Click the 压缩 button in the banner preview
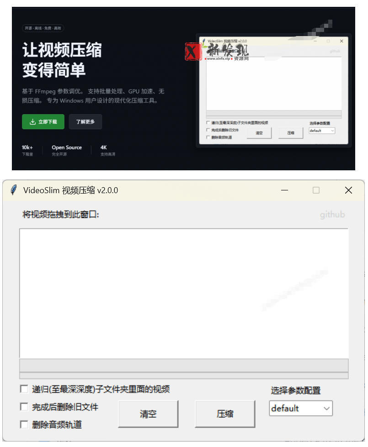Screen dimensions: 368x447 291,133
